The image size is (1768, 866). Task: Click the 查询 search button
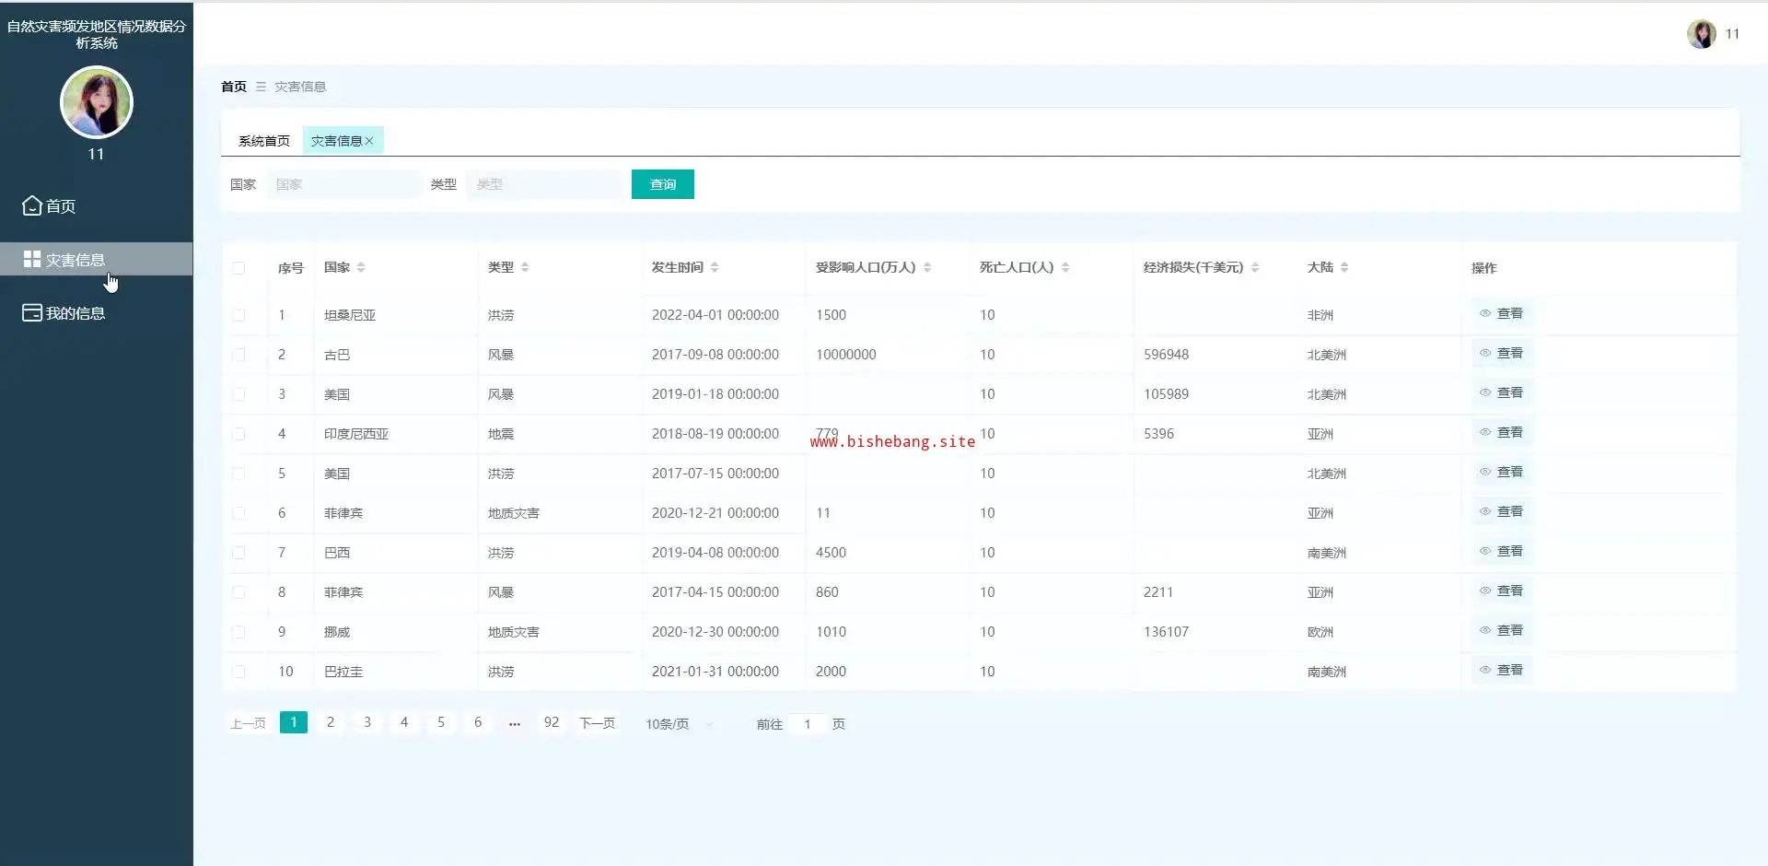(662, 184)
